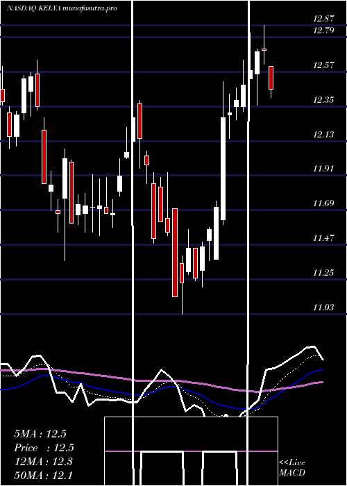This screenshot has height=486, width=347.
Task: Click the 12MA : 12.3 readout
Action: point(44,462)
